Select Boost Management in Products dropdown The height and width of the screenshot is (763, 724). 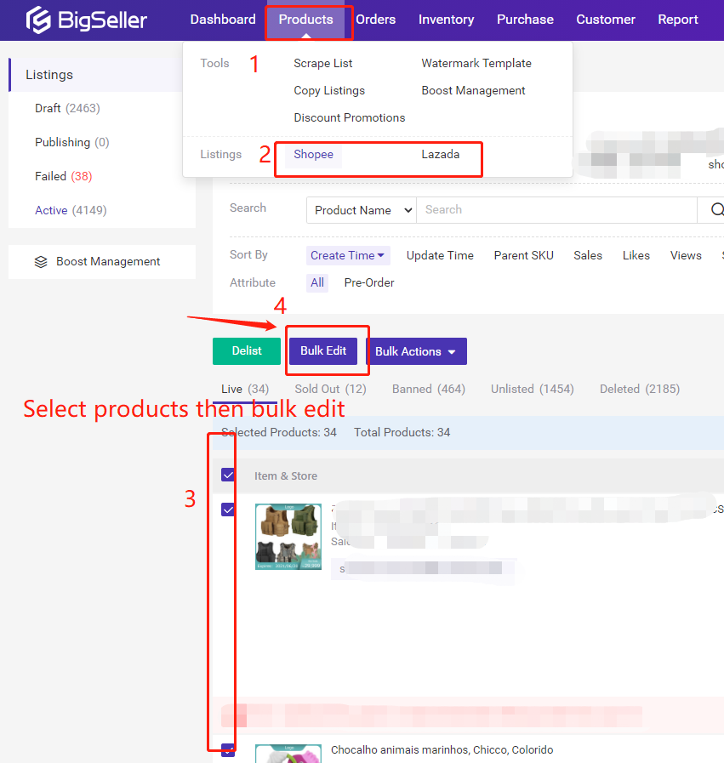473,90
